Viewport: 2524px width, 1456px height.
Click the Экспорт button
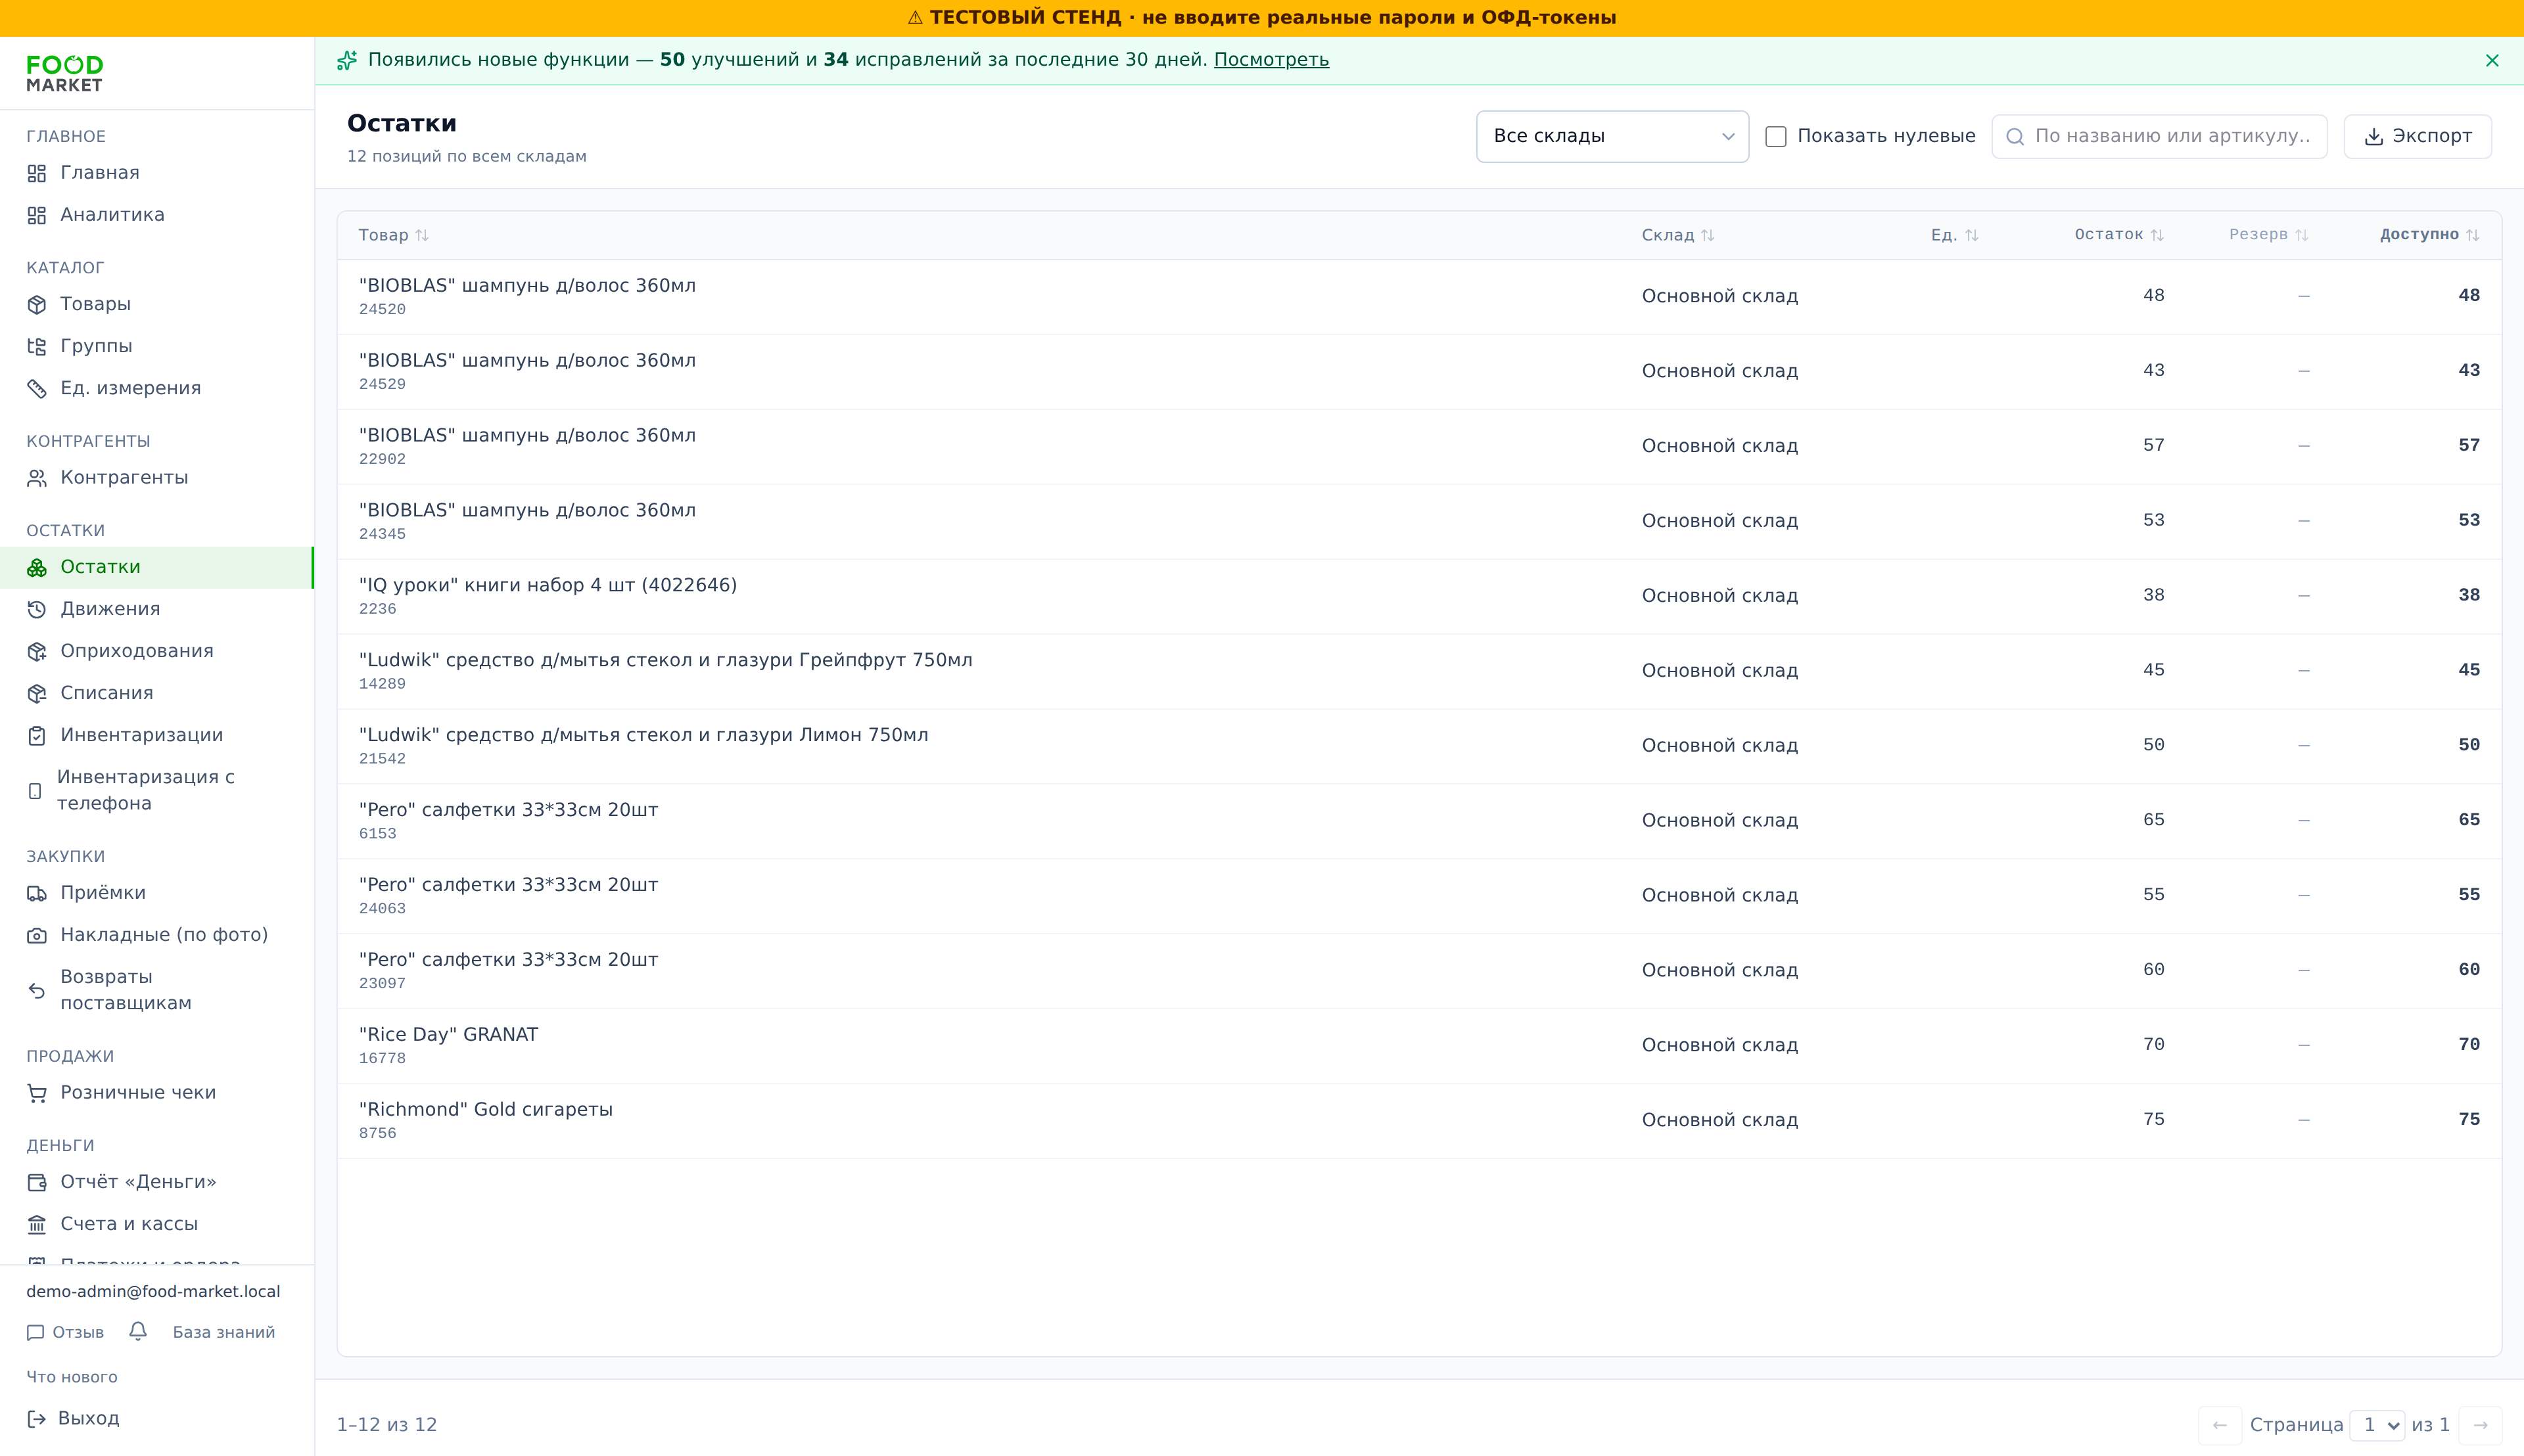tap(2417, 136)
